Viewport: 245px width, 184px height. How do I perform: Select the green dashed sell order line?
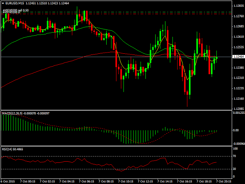tap(116, 12)
